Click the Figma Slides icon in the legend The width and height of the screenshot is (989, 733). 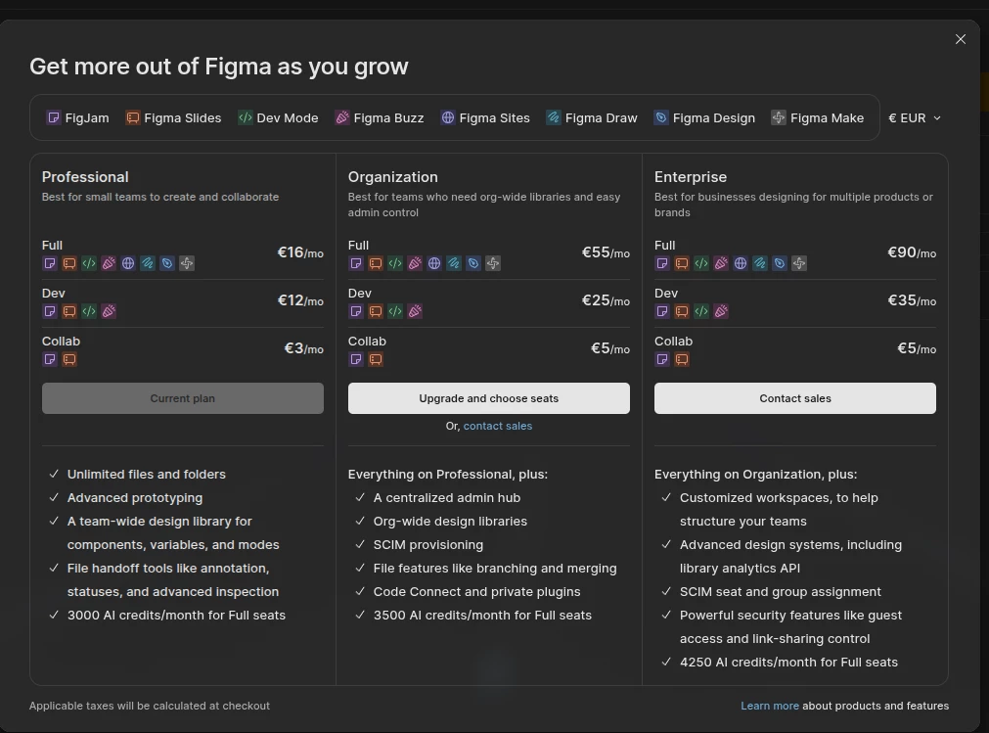point(132,118)
